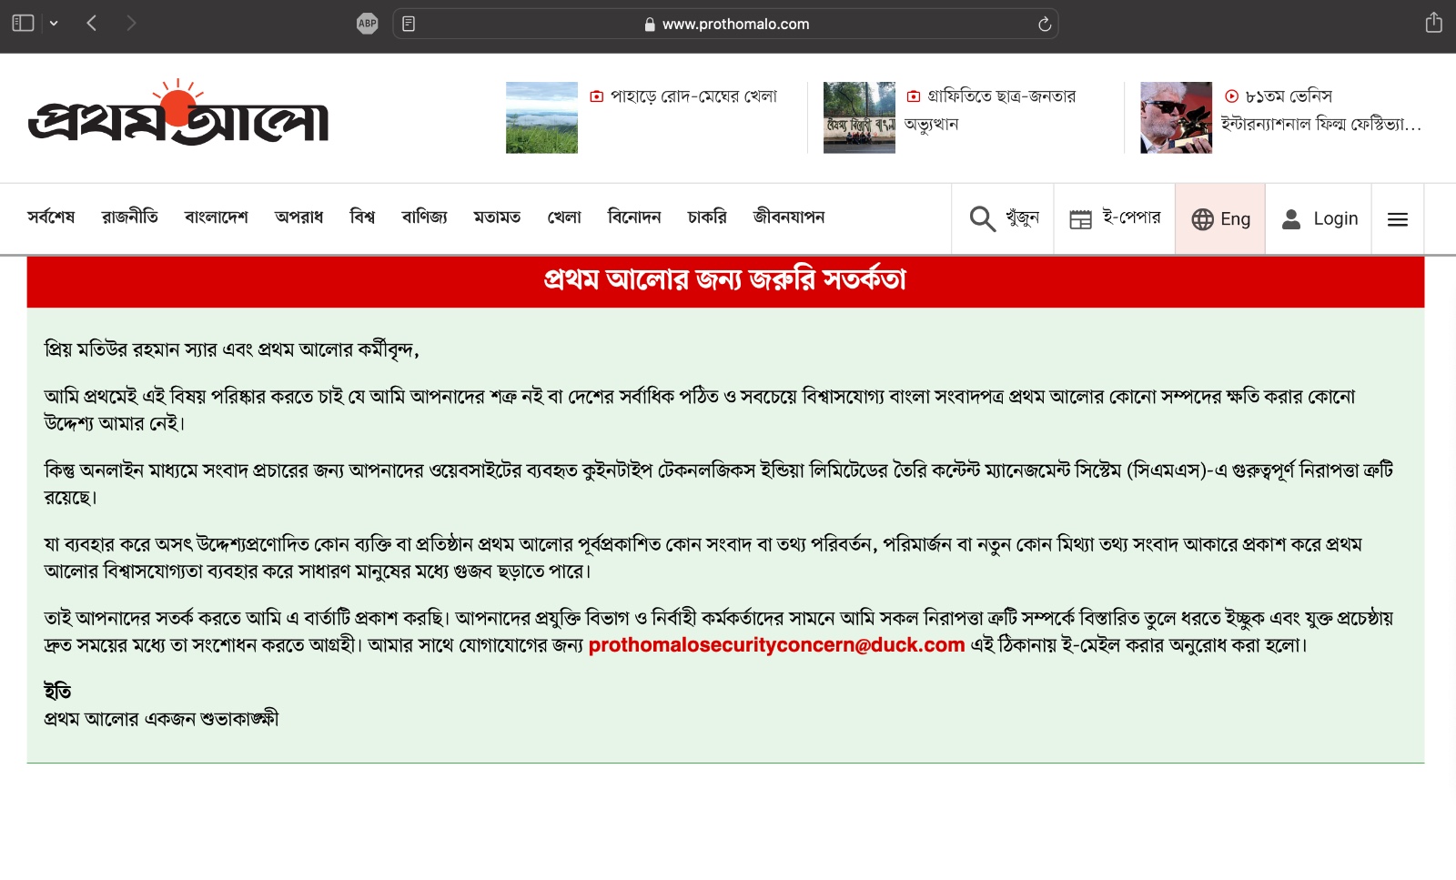
Task: Select the খেলা menu item
Action: point(564,217)
